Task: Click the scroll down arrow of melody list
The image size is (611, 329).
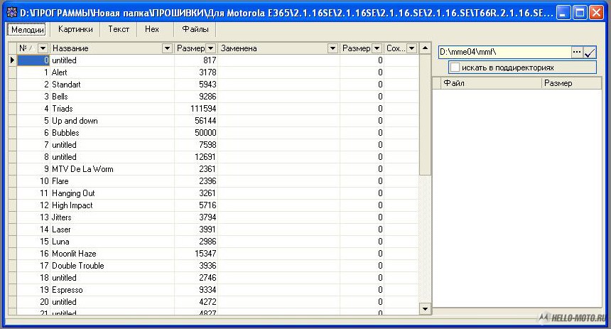Action: tap(425, 309)
